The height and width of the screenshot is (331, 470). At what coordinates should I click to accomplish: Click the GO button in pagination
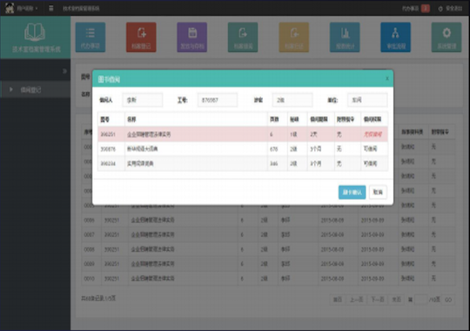(448, 300)
